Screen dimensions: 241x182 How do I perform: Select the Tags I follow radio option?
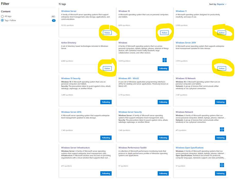(x=2, y=21)
